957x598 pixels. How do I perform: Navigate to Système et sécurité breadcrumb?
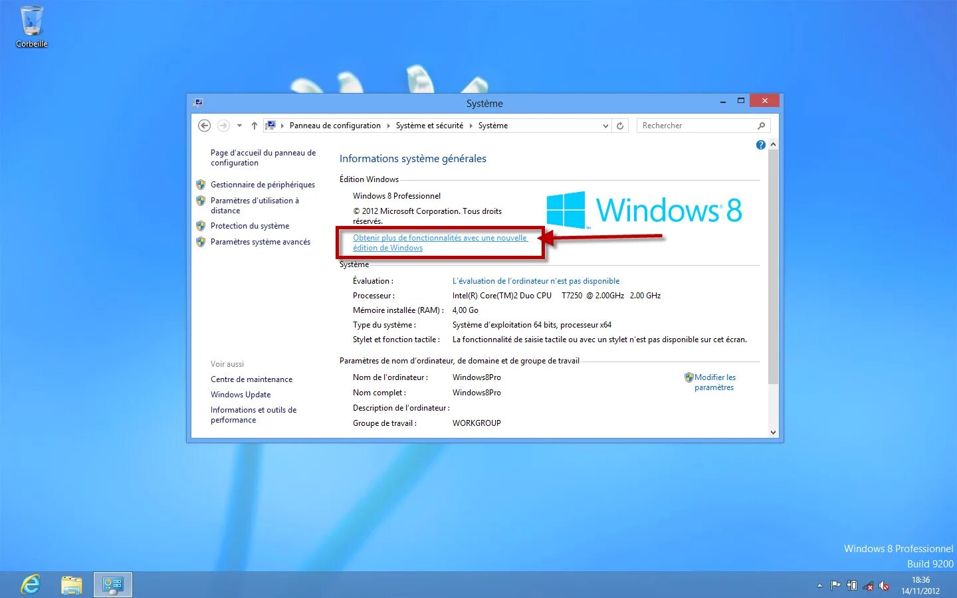[429, 125]
